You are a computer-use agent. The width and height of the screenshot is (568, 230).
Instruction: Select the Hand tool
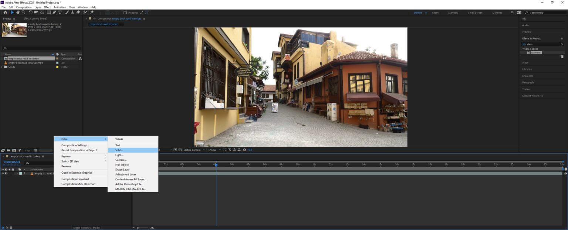(18, 12)
